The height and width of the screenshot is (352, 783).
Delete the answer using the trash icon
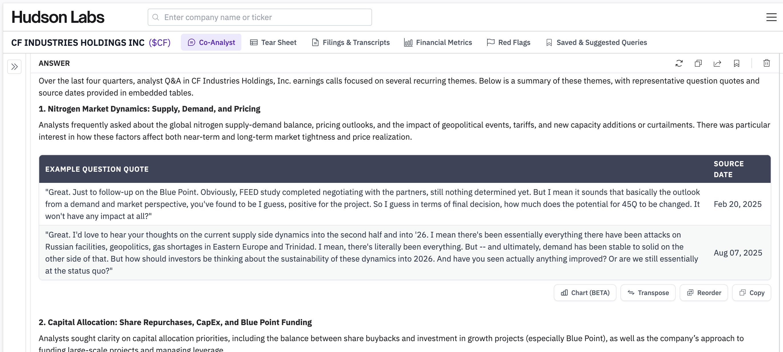(767, 63)
